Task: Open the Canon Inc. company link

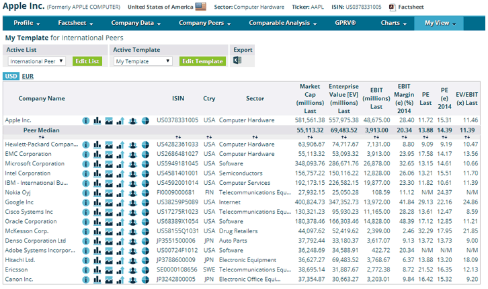Action: tap(19, 280)
